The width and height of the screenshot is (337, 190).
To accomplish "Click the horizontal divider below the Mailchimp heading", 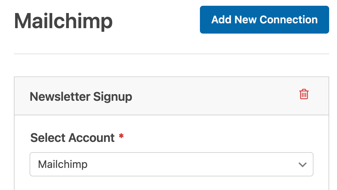I will point(171,54).
